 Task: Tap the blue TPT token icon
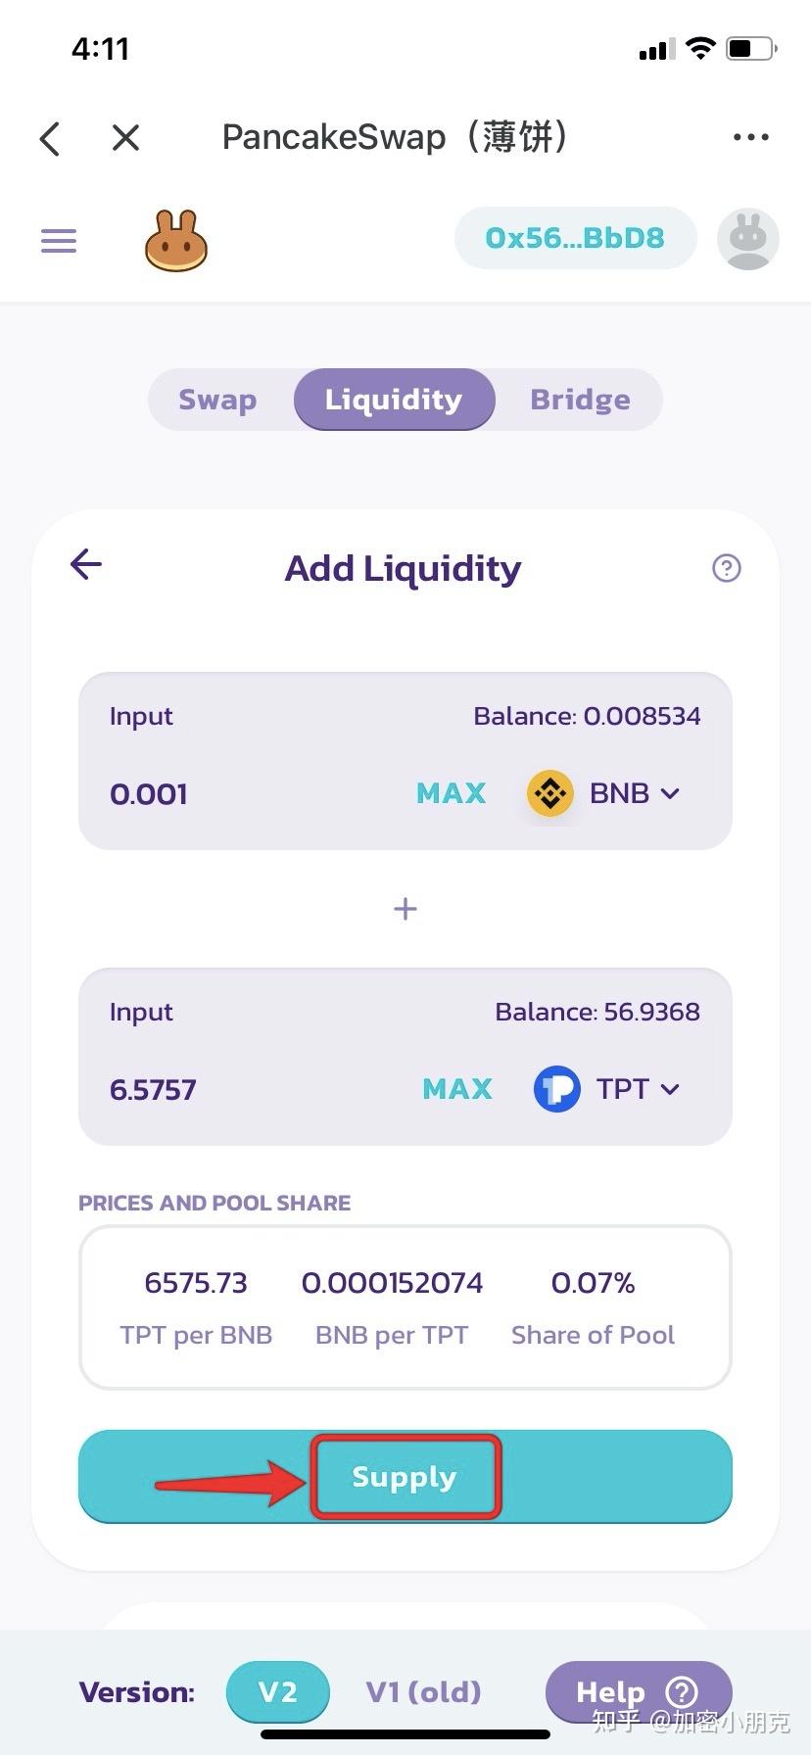pyautogui.click(x=557, y=1089)
